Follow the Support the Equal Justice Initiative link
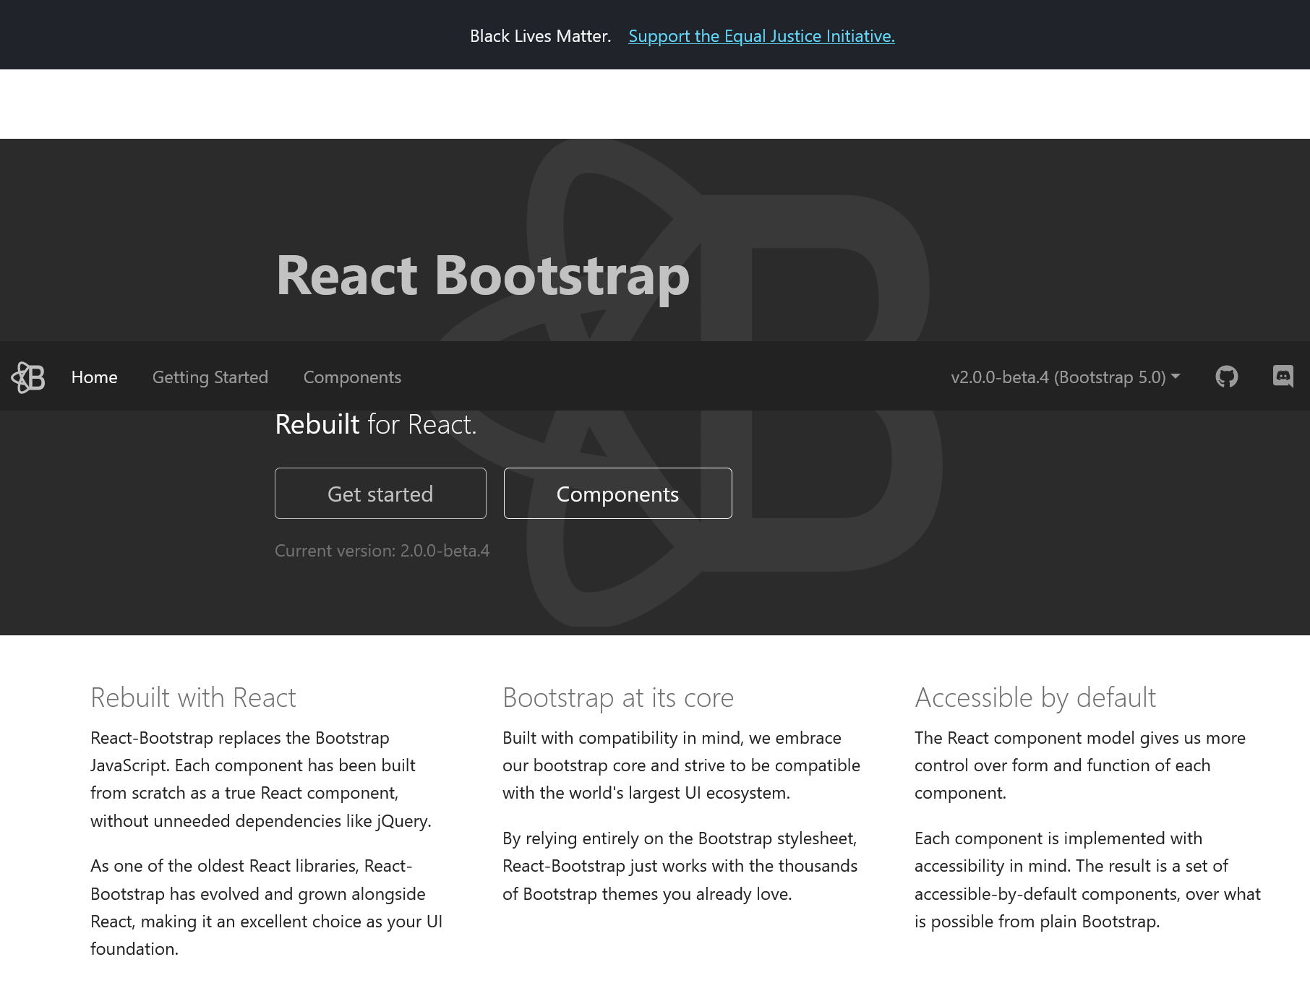Screen dimensions: 1310x996 point(761,35)
